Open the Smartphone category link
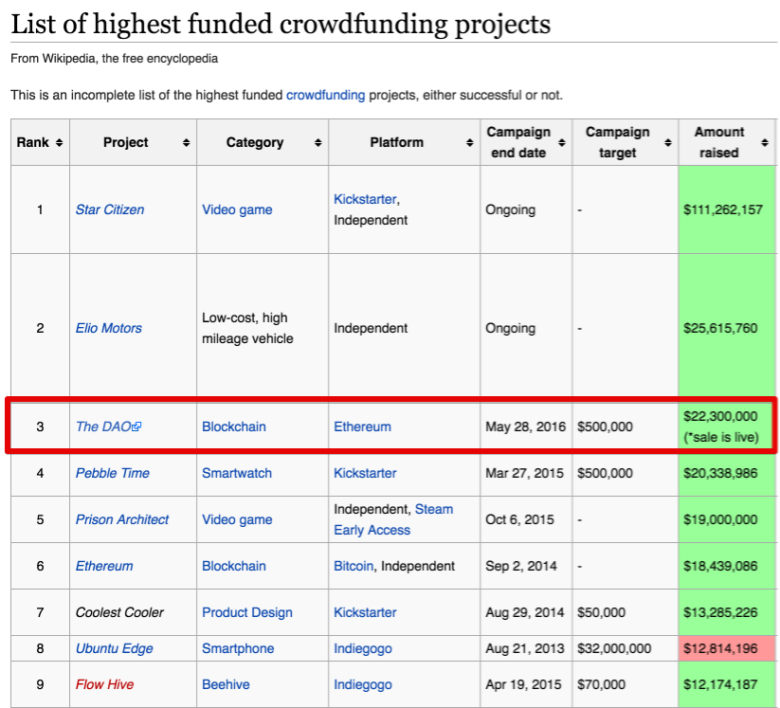The image size is (780, 708). coord(238,648)
